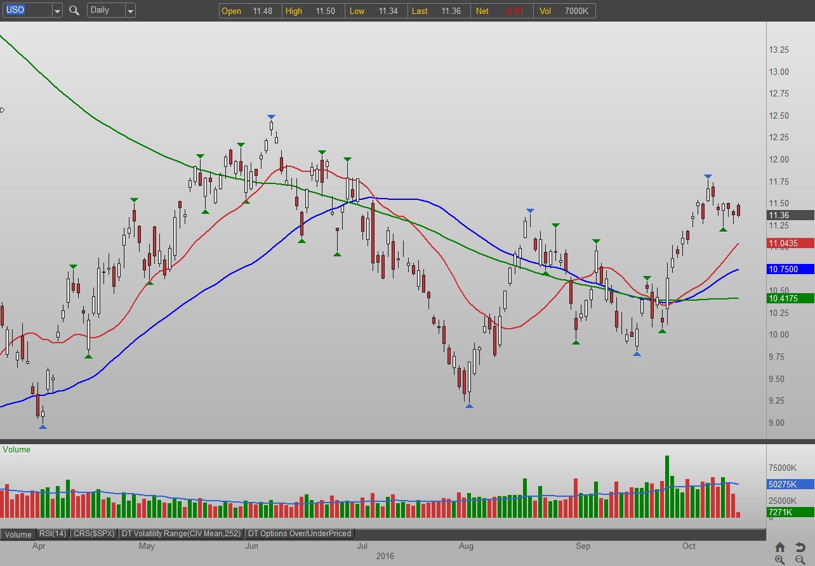Screen dimensions: 815x566
Task: Click the undo arrow icon
Action: [x=800, y=547]
